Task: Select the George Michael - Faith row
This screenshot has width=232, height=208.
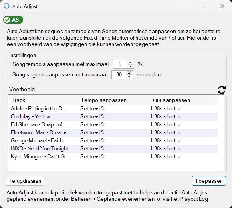Action: (113, 141)
